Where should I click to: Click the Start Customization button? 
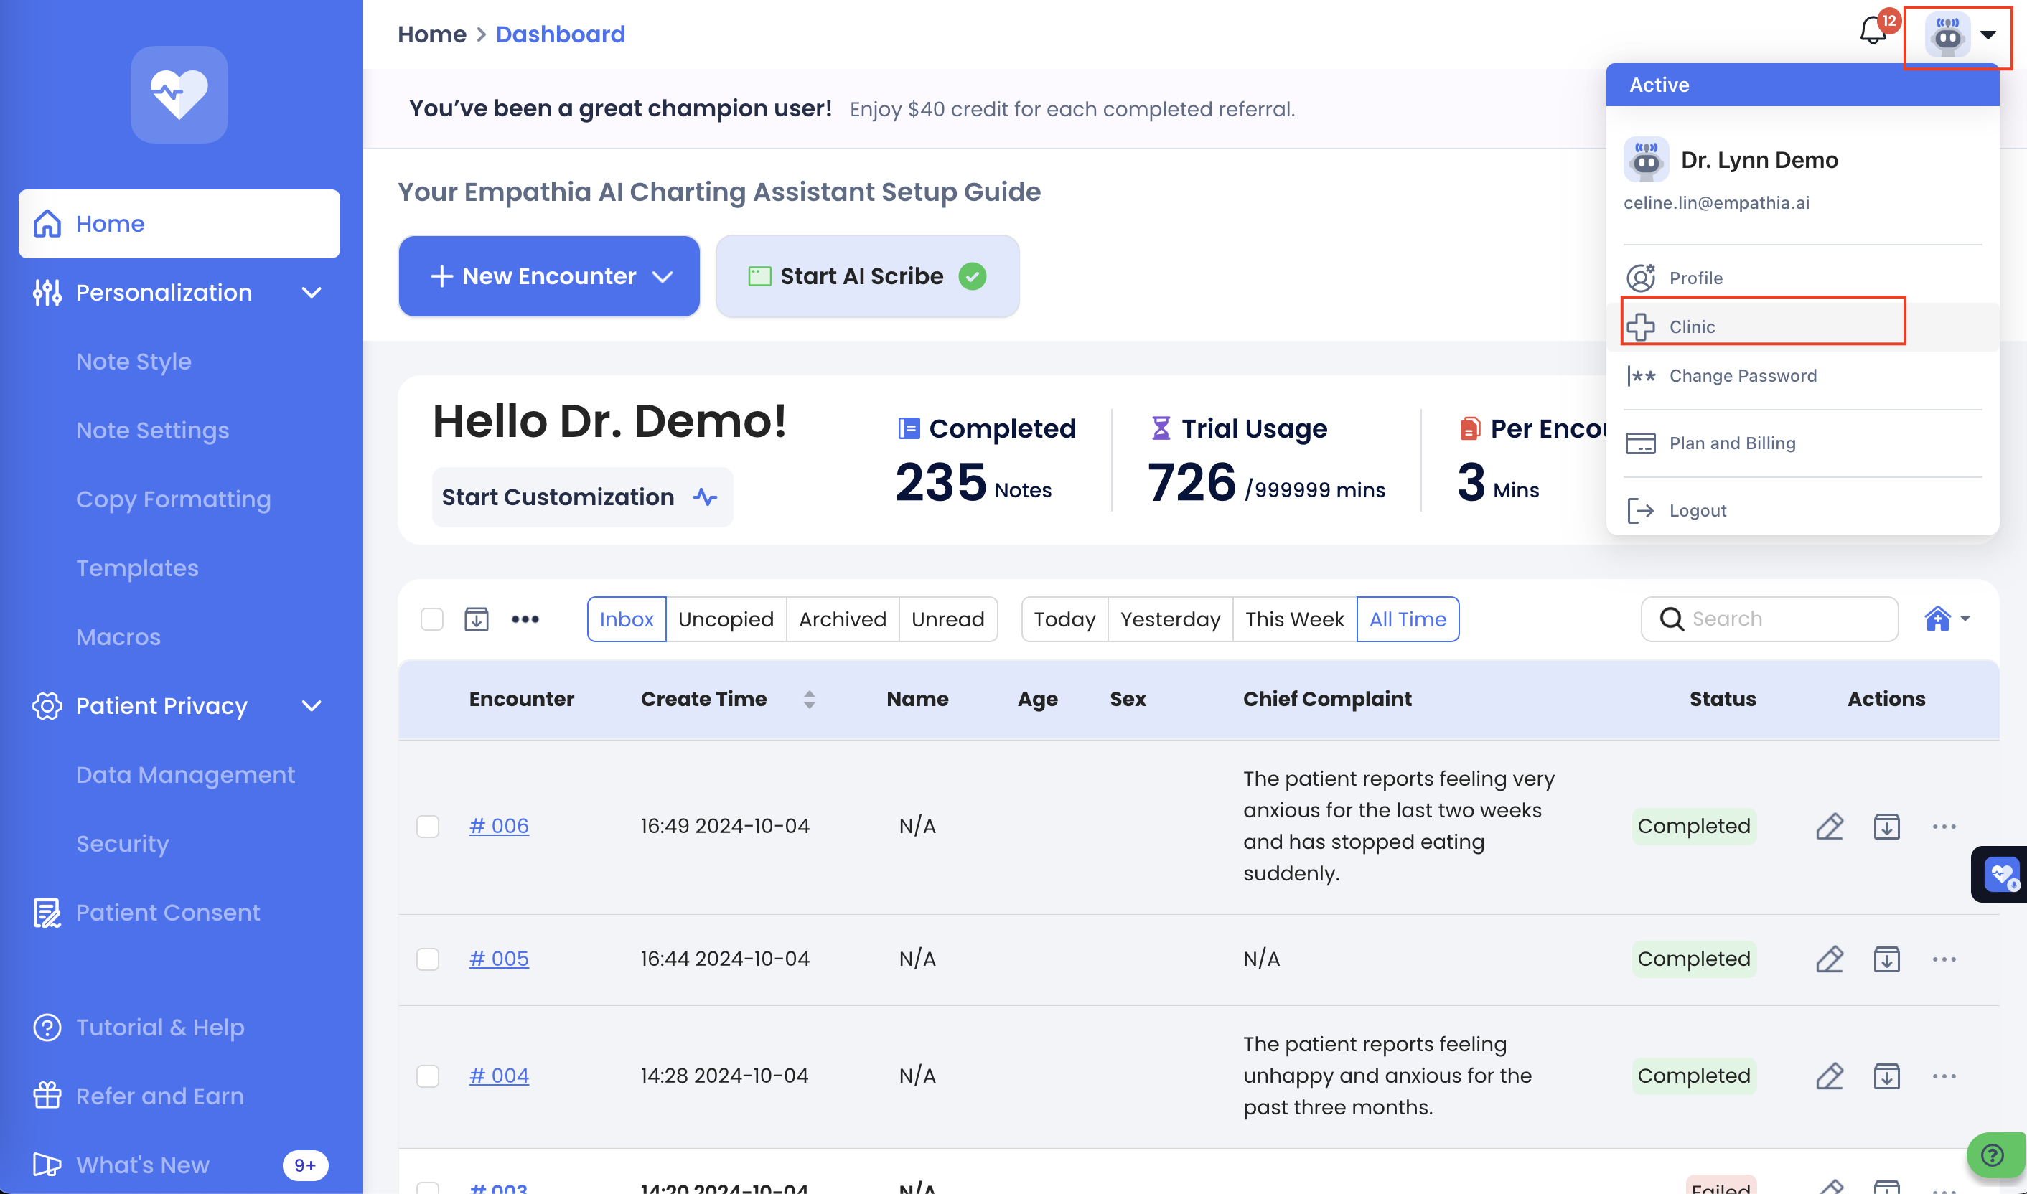[x=582, y=497]
